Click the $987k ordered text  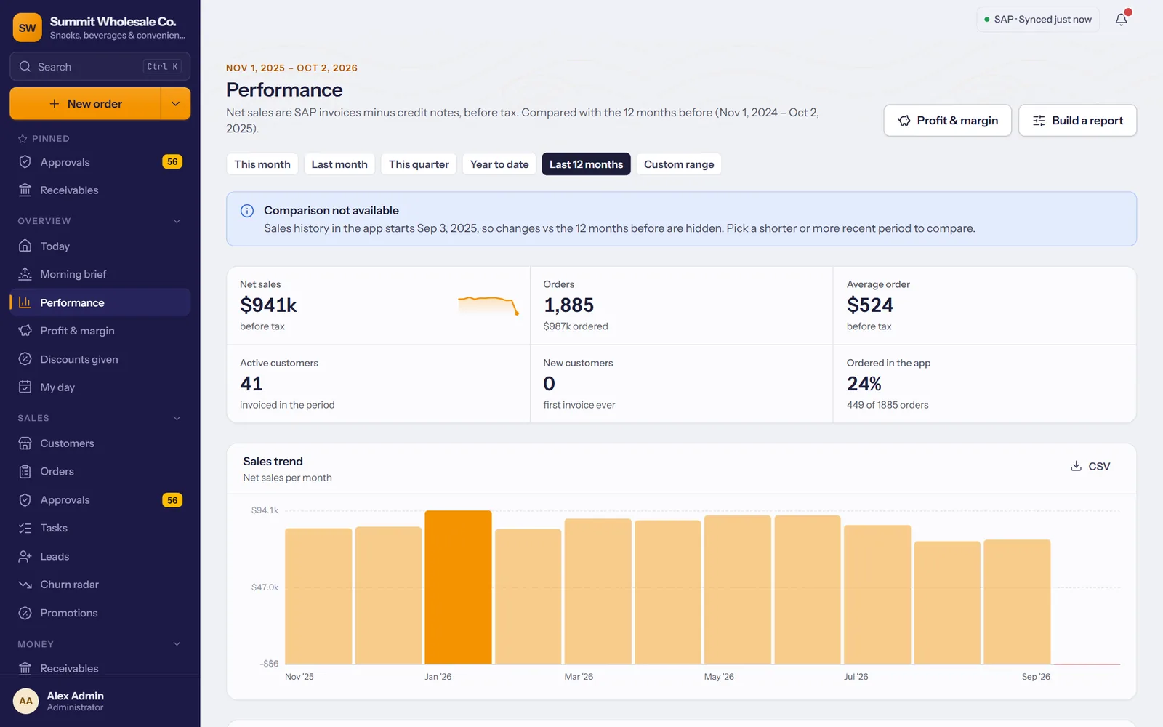[576, 326]
